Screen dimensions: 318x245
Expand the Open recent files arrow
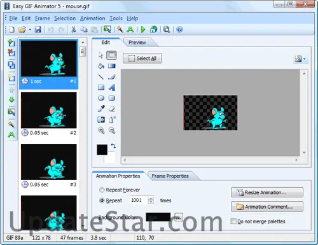click(x=30, y=29)
